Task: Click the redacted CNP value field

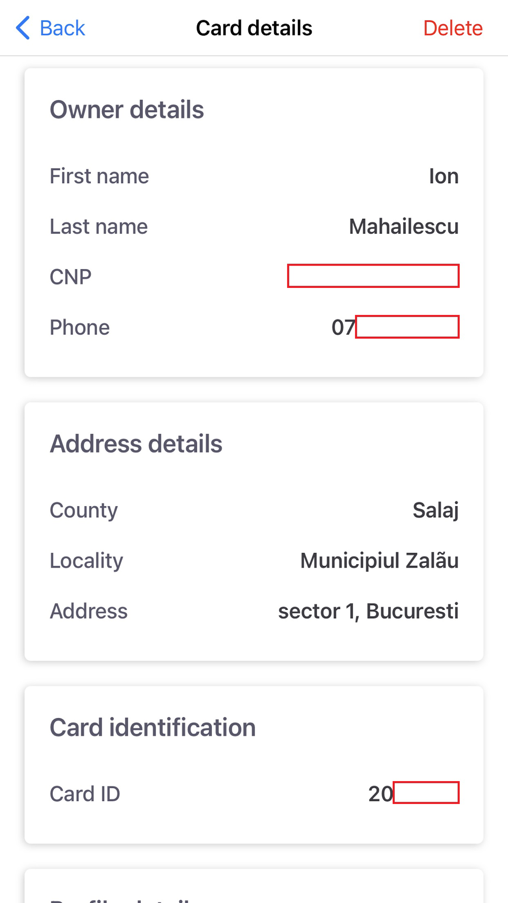Action: 373,276
